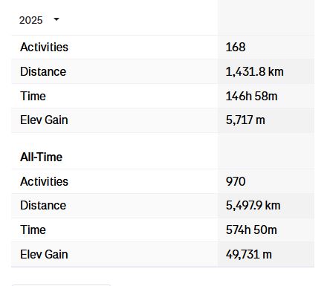Image resolution: width=330 pixels, height=286 pixels.
Task: Select the All-Time Activities row label
Action: (x=44, y=181)
